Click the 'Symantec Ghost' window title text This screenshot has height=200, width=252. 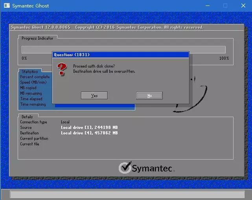click(x=31, y=6)
